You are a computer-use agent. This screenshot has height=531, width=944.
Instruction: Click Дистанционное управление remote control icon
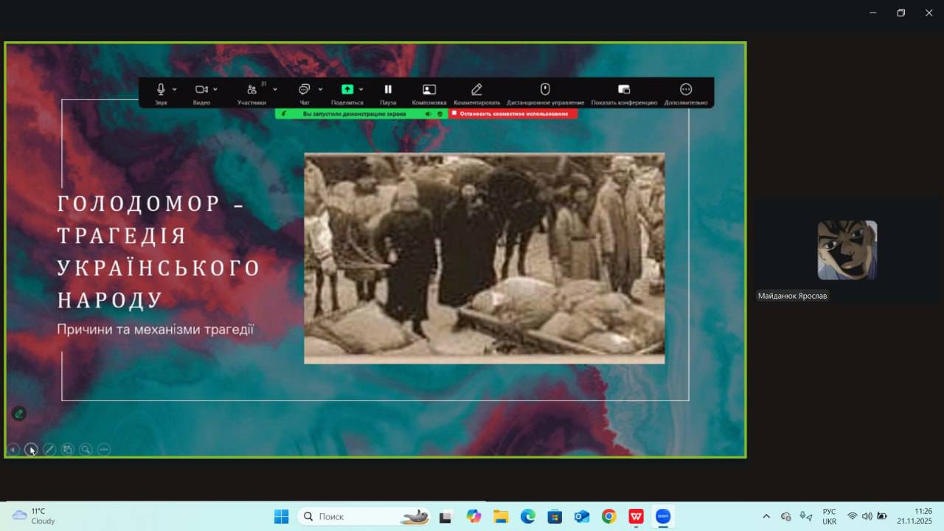[545, 90]
